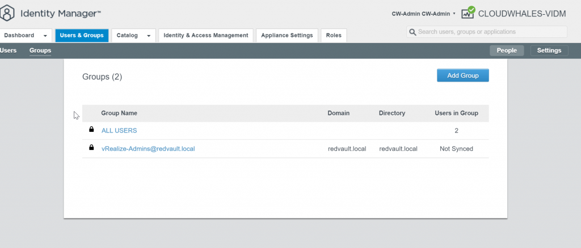Go to Identity & Access Management tab
The height and width of the screenshot is (248, 581).
coord(206,36)
